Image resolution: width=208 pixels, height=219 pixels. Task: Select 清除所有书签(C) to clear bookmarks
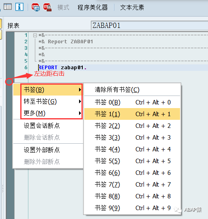[132, 90]
